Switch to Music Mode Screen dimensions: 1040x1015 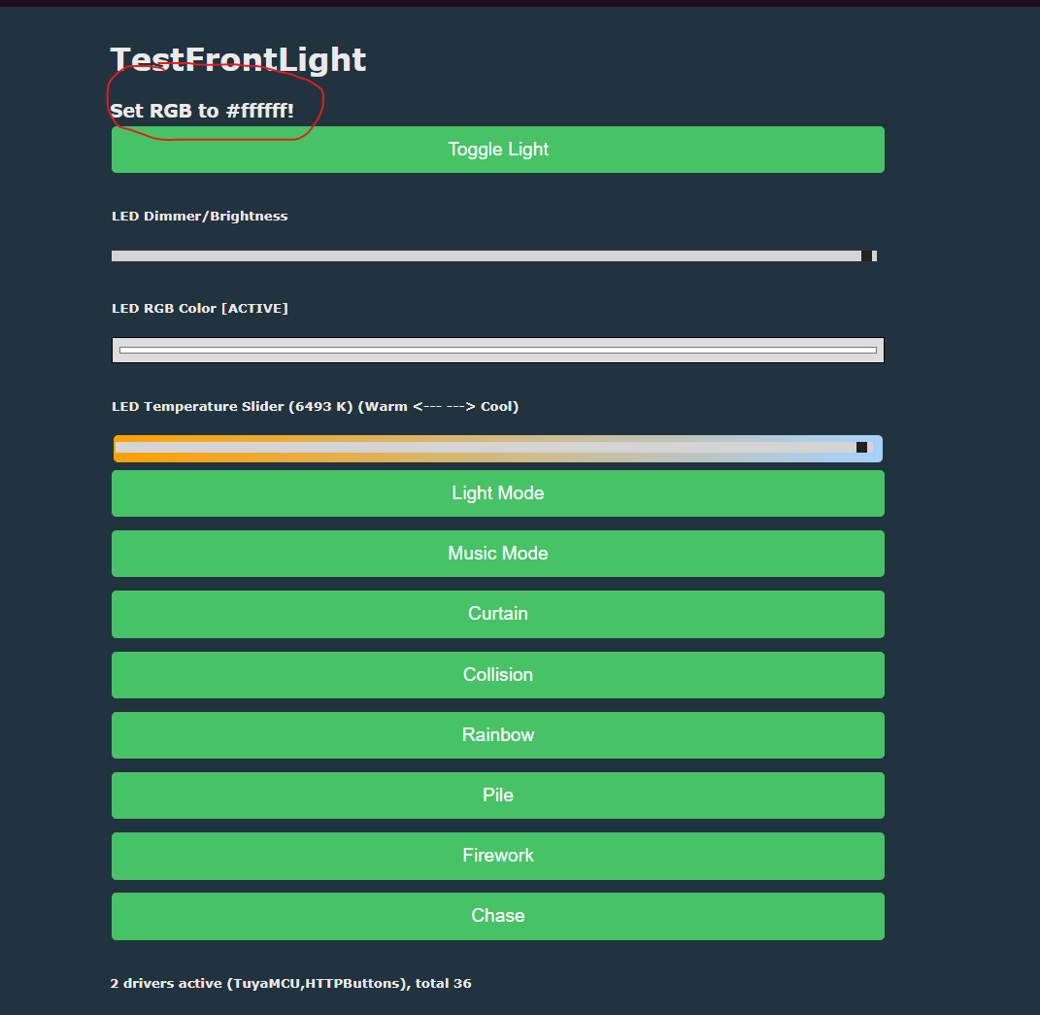coord(497,554)
